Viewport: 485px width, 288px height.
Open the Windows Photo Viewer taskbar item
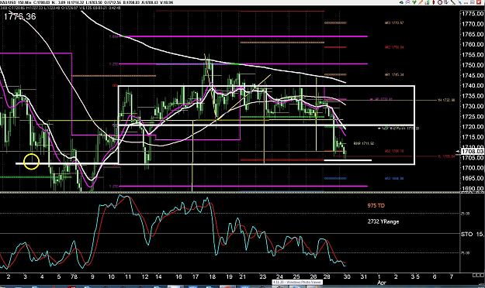tap(297, 282)
